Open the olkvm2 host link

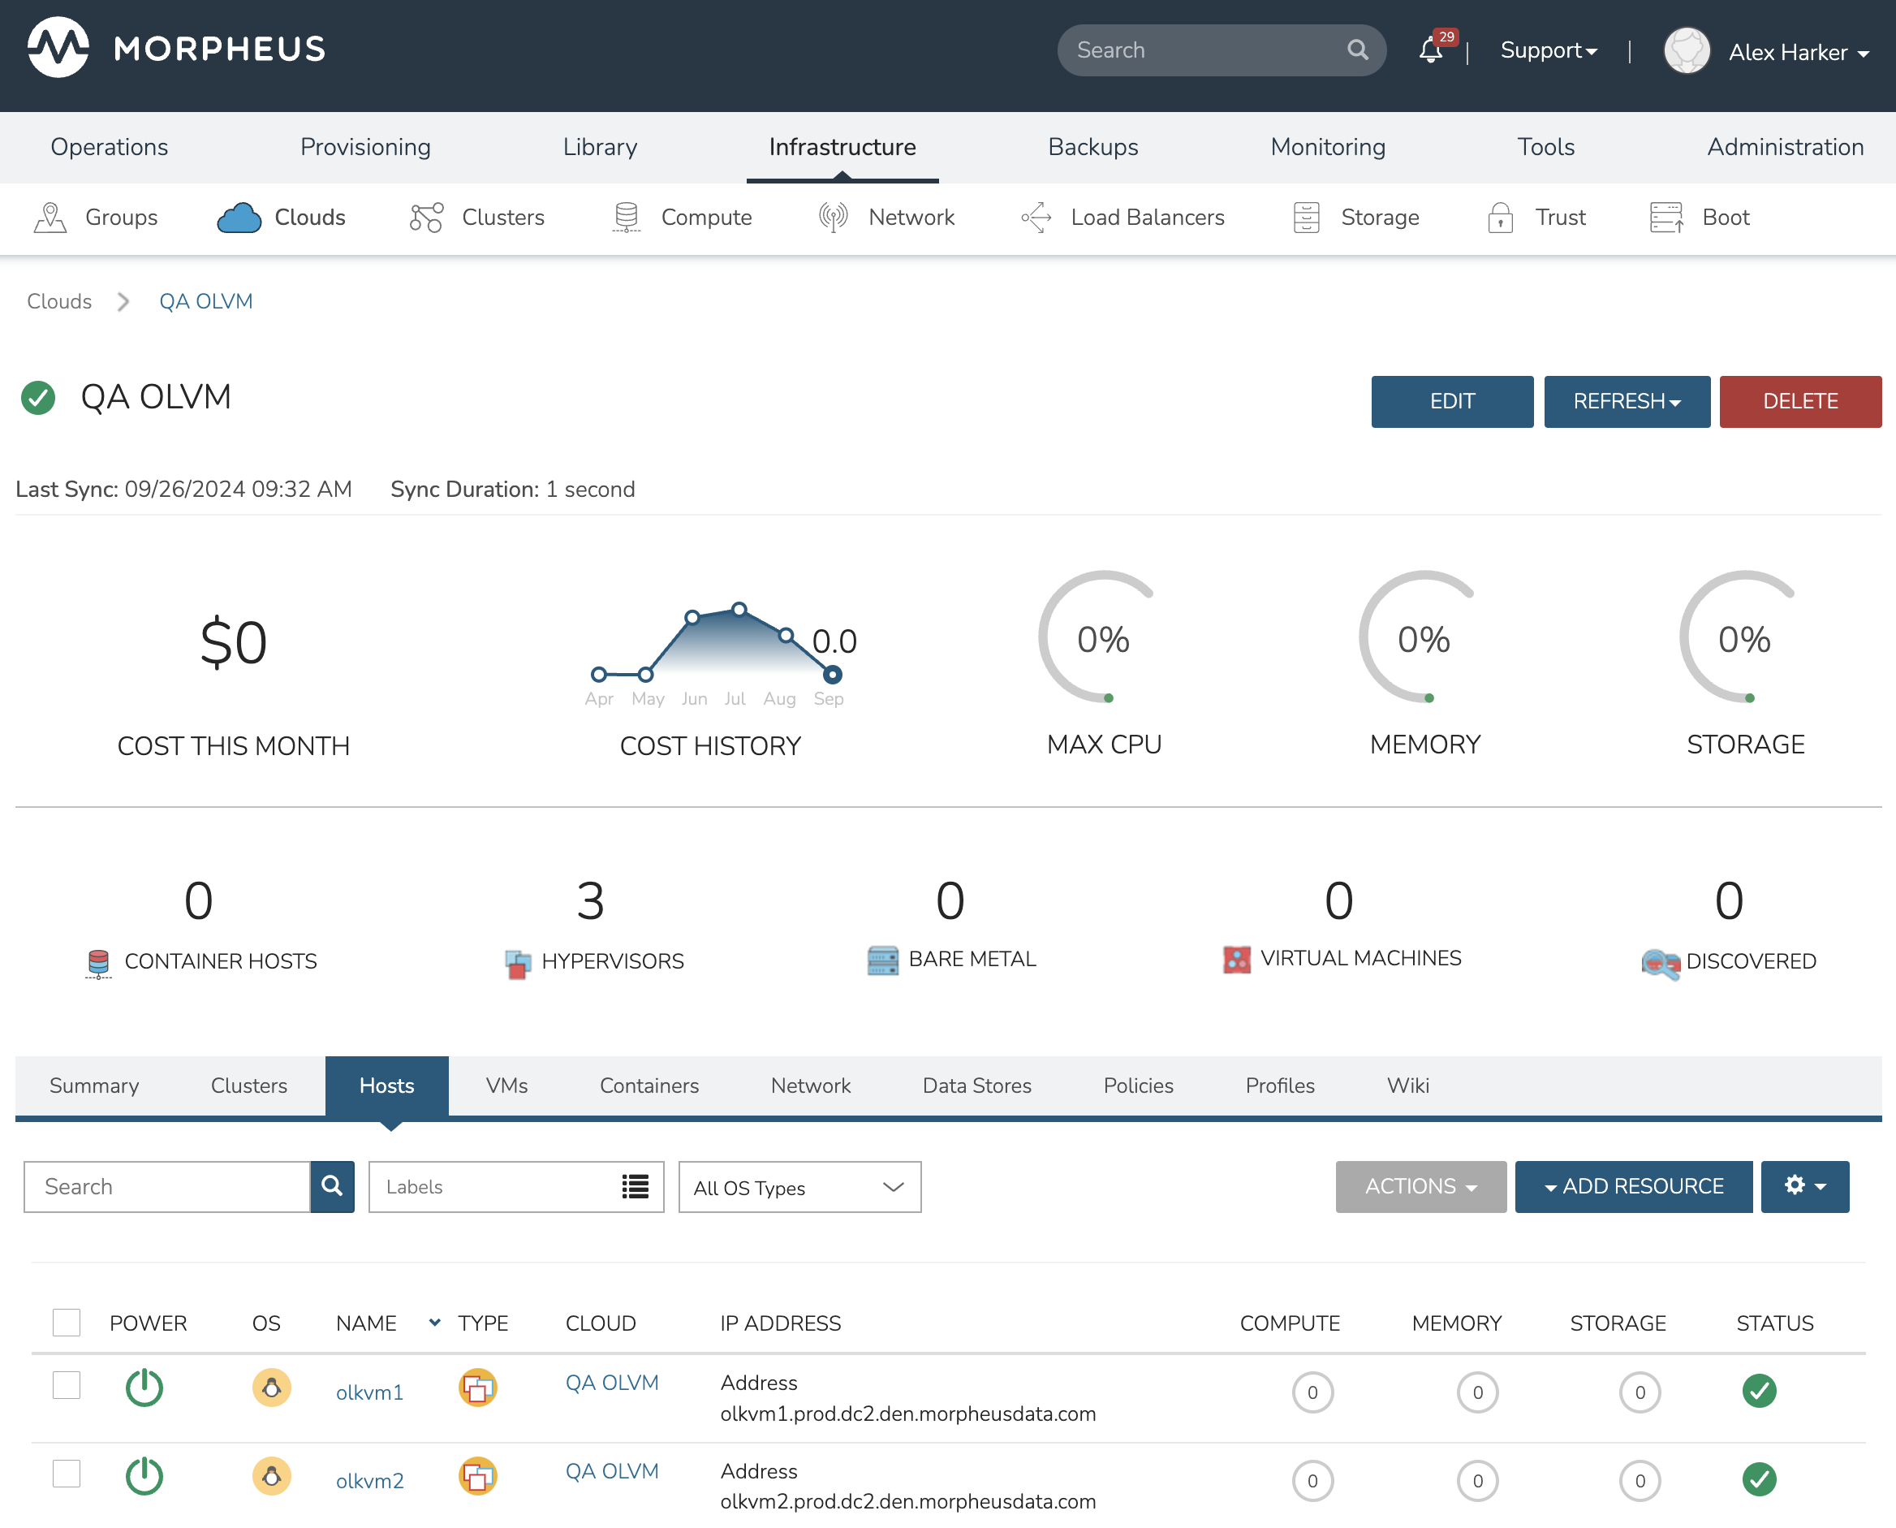[x=369, y=1480]
